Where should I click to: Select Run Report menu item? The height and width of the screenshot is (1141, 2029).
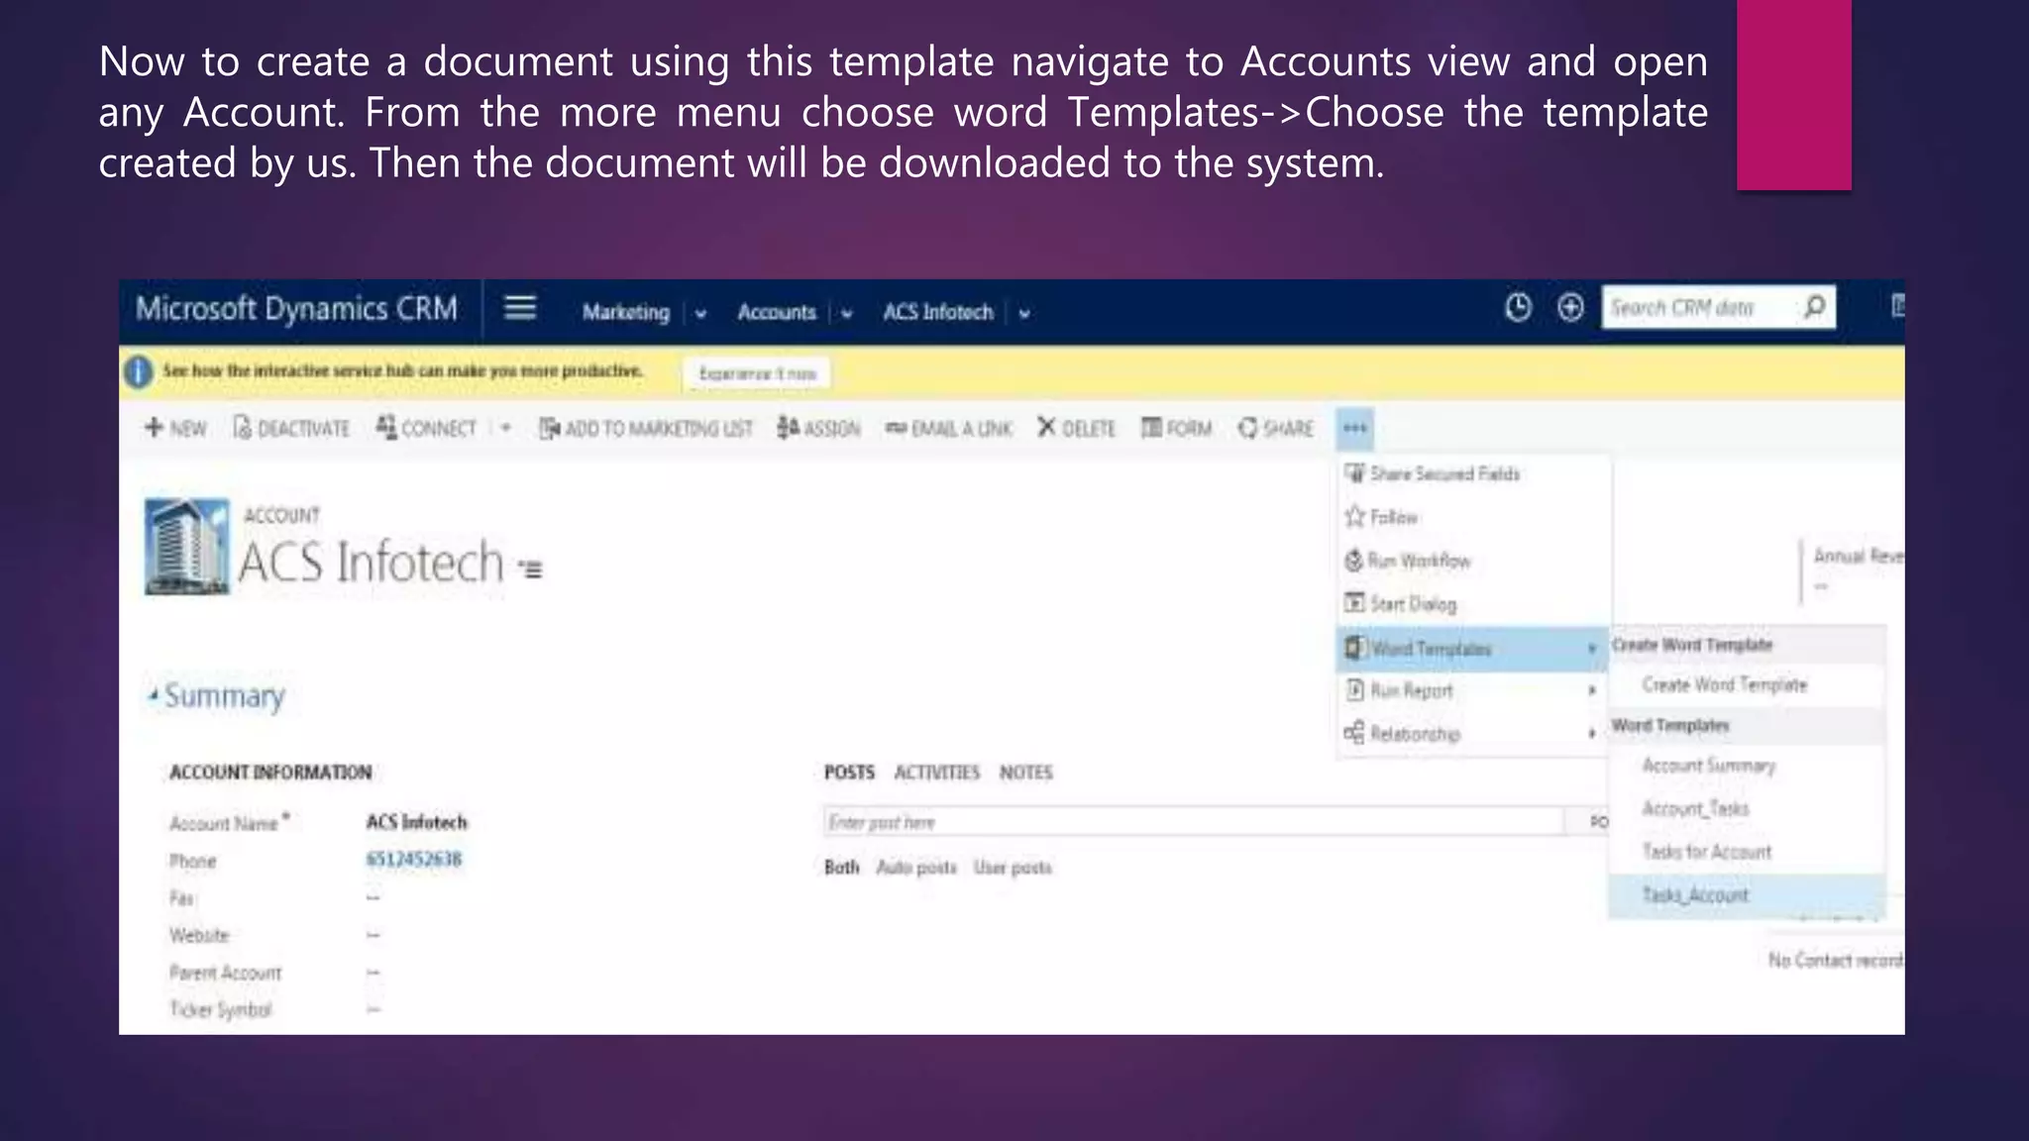pos(1473,690)
